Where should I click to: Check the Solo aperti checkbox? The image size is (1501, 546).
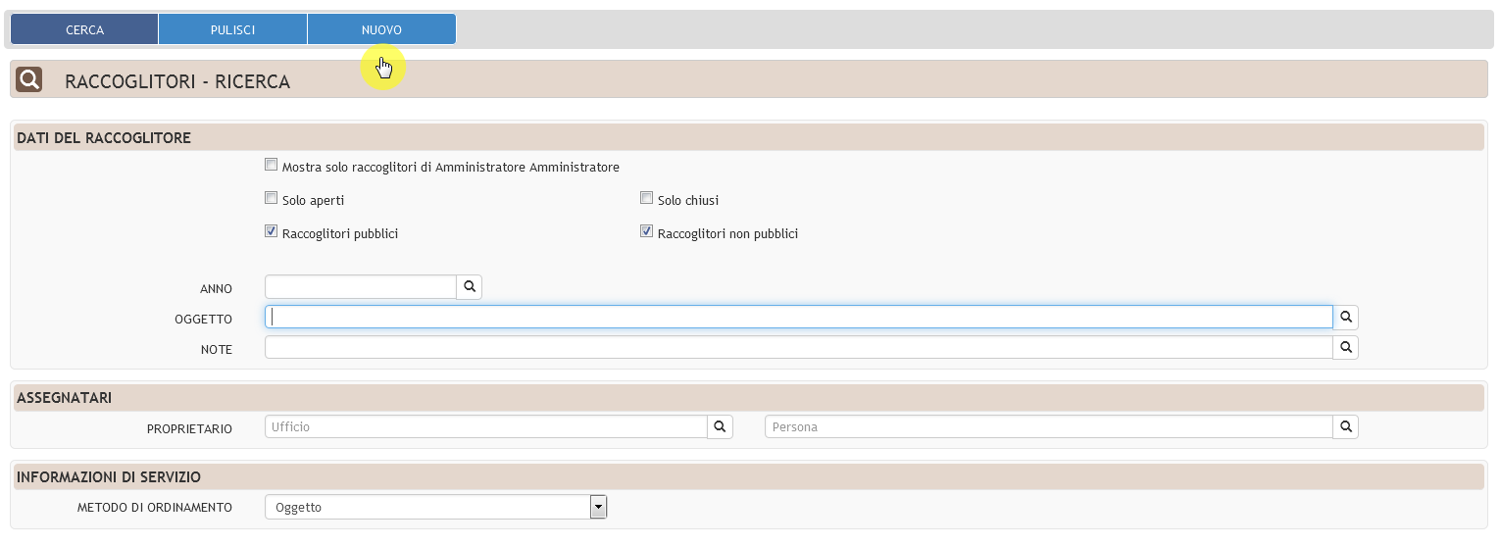[272, 199]
